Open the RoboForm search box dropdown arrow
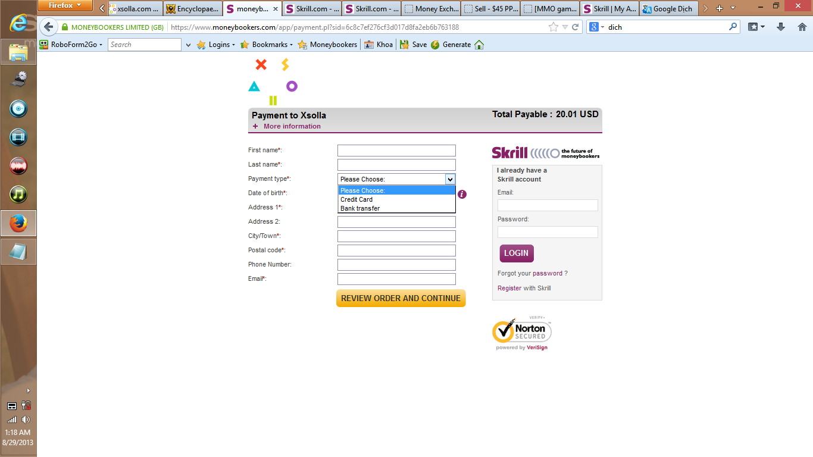 [188, 45]
